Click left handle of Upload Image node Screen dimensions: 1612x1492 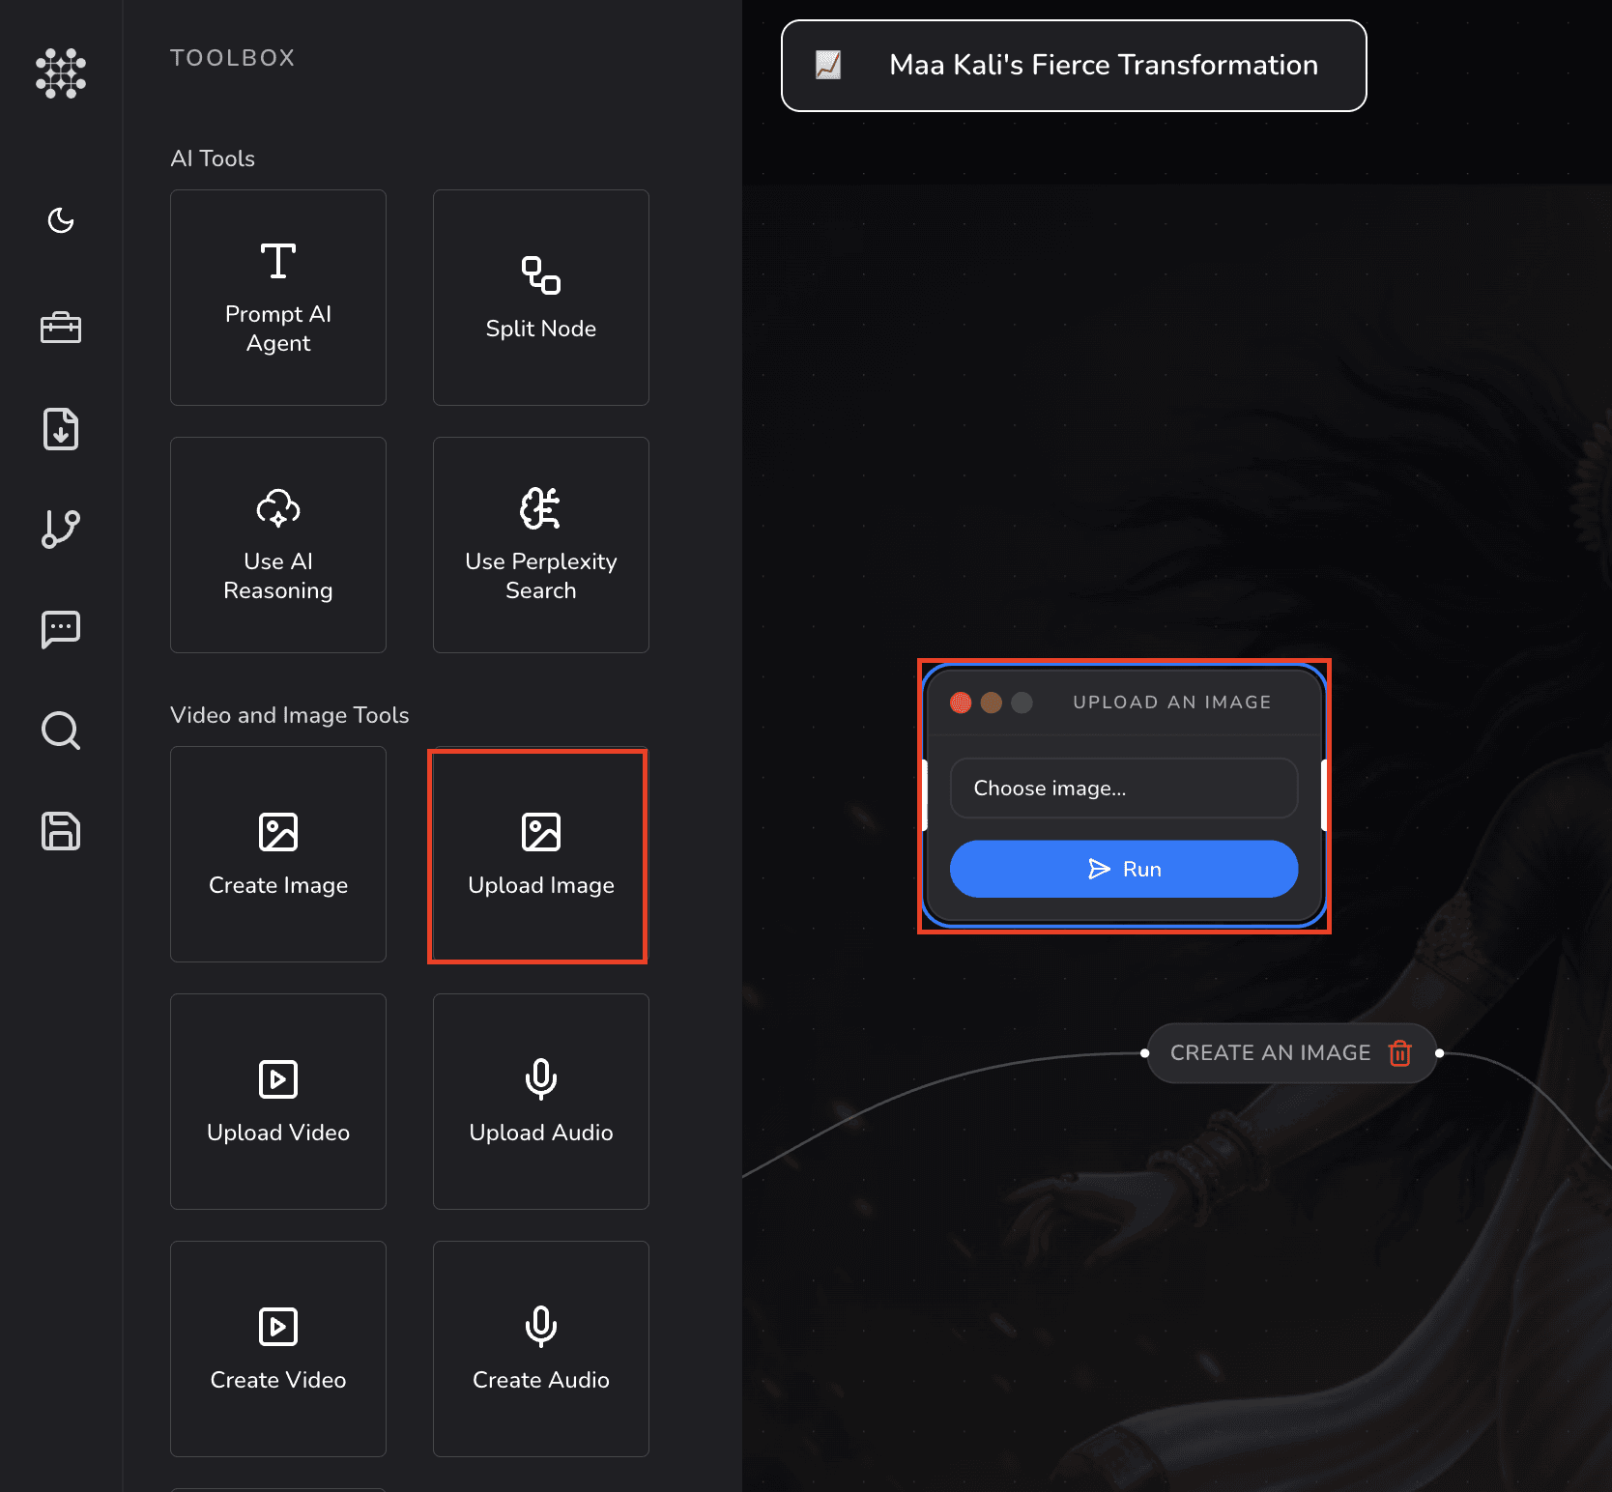pyautogui.click(x=925, y=795)
